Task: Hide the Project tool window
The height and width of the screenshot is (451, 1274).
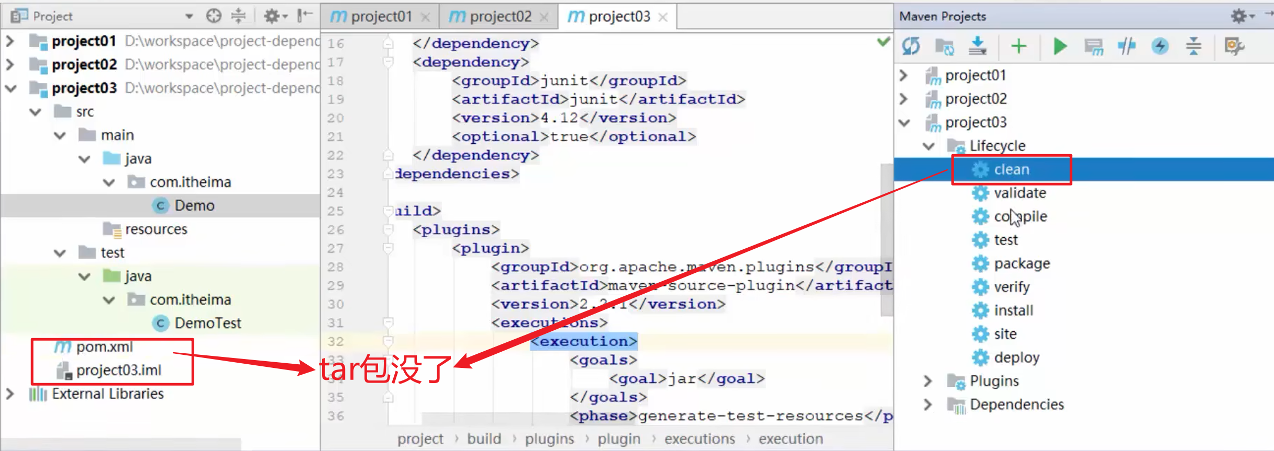Action: click(305, 16)
